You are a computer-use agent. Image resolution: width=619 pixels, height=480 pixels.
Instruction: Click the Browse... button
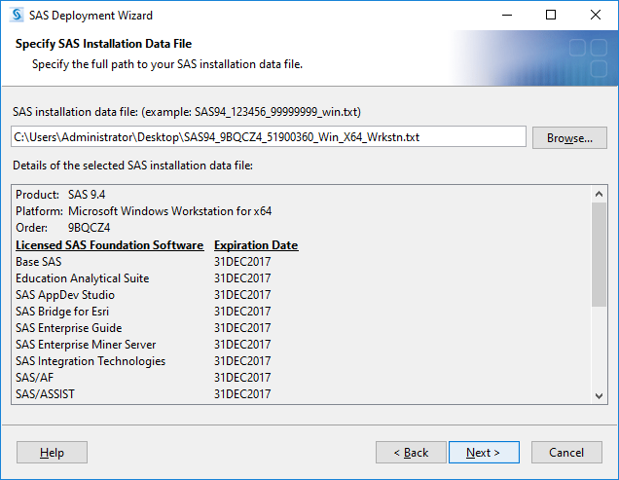pyautogui.click(x=569, y=138)
